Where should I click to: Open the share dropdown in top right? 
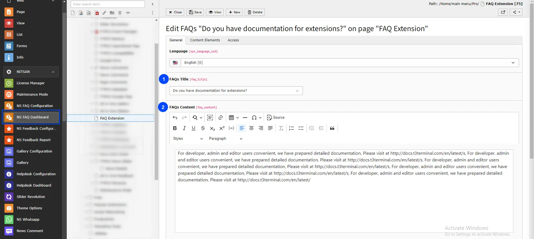pyautogui.click(x=516, y=12)
